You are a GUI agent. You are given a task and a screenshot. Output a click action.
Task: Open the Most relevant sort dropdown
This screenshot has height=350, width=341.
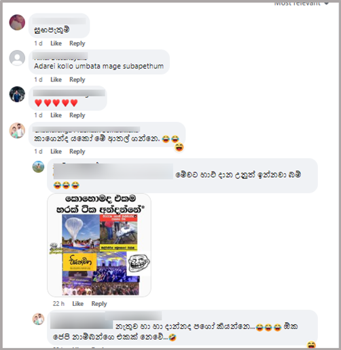click(x=301, y=3)
